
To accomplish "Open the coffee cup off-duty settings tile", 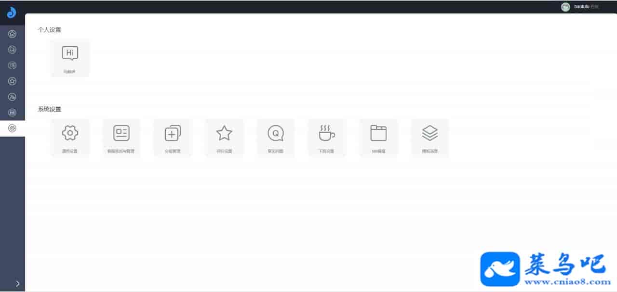I will click(x=327, y=138).
